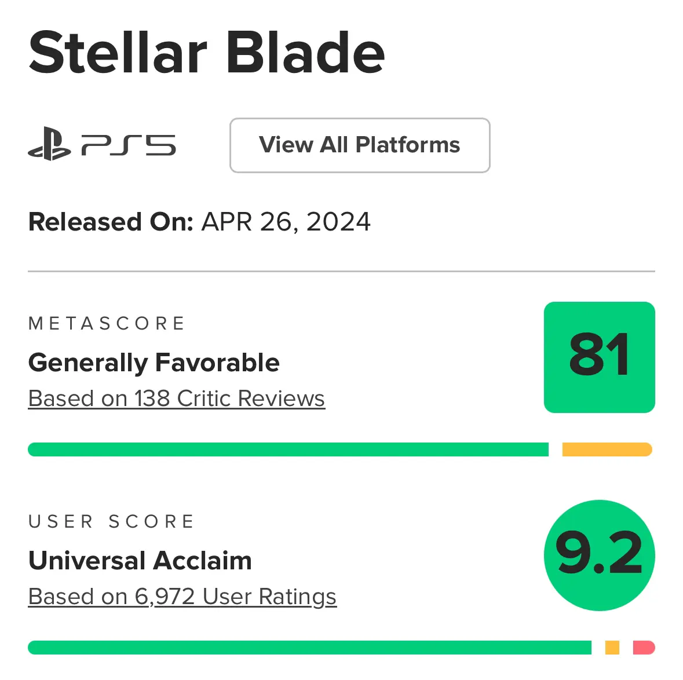Click the Released On label
The height and width of the screenshot is (680, 683).
point(111,222)
